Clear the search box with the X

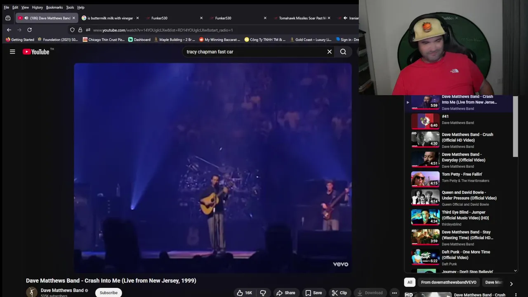coord(329,52)
